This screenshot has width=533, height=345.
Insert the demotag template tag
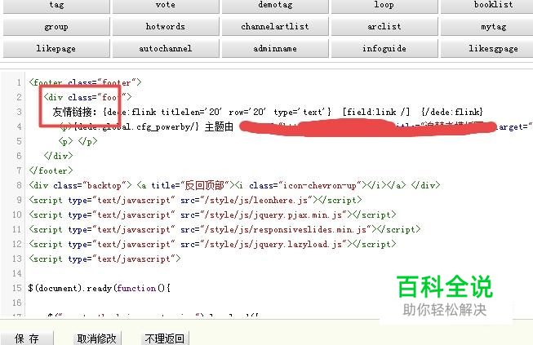click(x=275, y=6)
